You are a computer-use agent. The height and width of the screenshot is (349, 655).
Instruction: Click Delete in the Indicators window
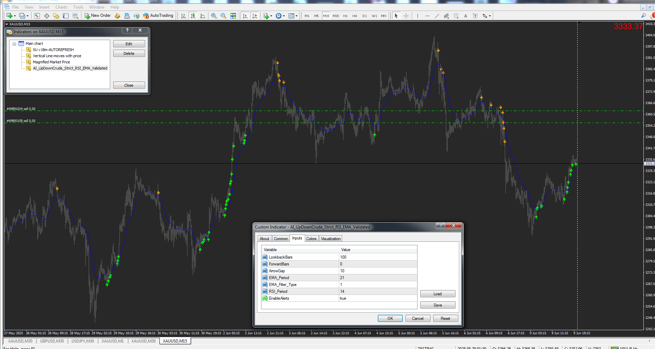click(x=129, y=53)
